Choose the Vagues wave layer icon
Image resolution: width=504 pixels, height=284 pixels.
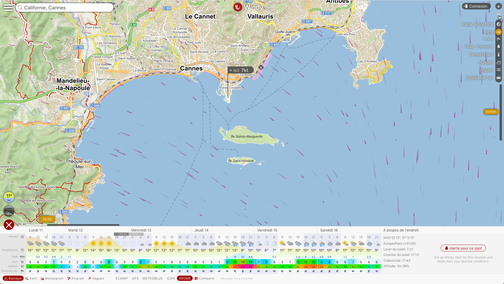(x=498, y=70)
